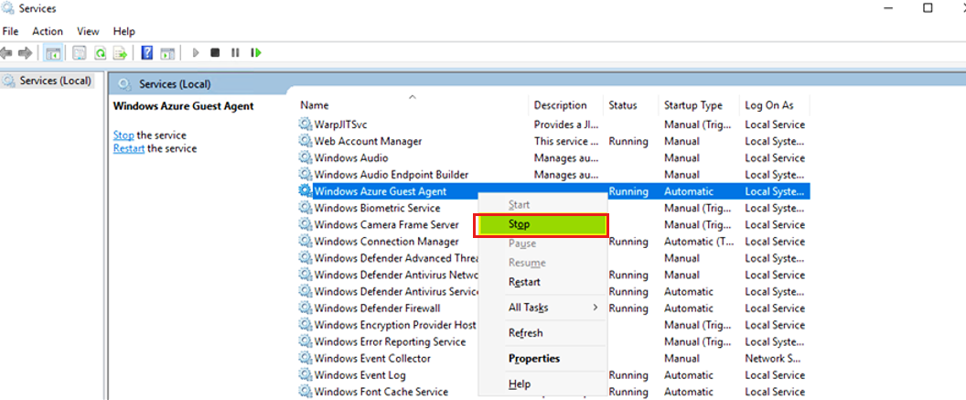Viewport: 966px width, 400px height.
Task: Click the gear icon beside Web Account Manager
Action: pyautogui.click(x=305, y=141)
